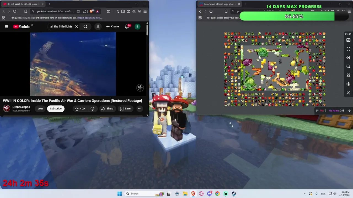Click the WWII video player

(x=73, y=64)
